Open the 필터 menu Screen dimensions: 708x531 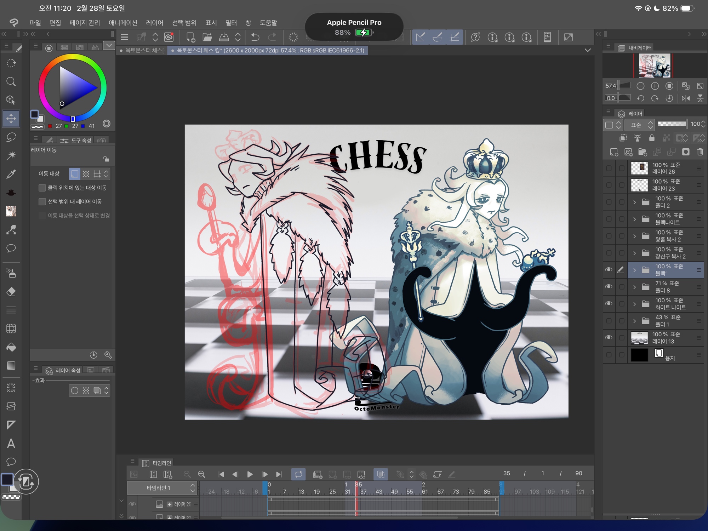tap(231, 23)
